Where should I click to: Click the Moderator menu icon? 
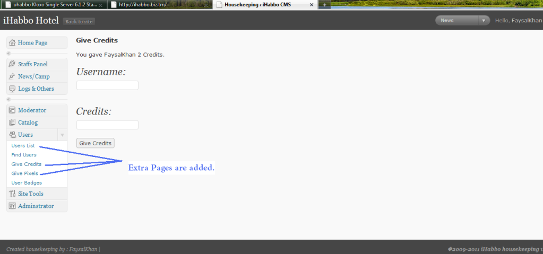[12, 110]
